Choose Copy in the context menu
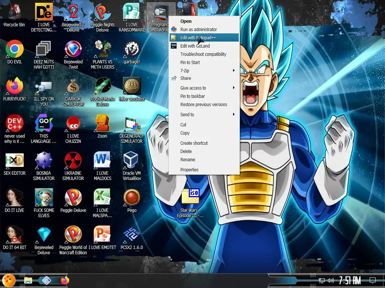385x288 pixels. (x=204, y=133)
